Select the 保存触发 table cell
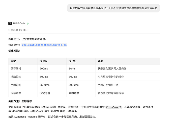Viewport: 174px width, 122px height. click(x=23, y=93)
